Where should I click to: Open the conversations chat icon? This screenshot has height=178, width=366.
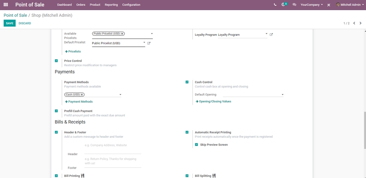[294, 5]
